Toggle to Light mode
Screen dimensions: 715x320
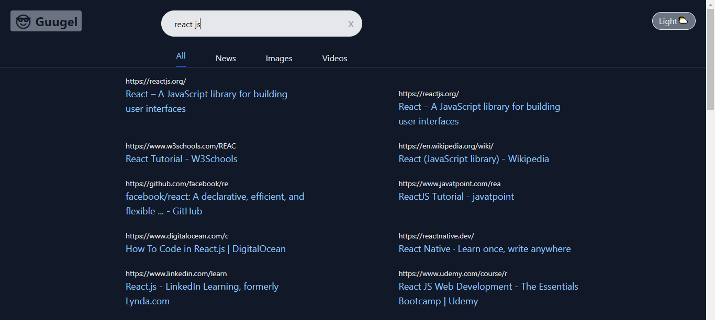click(673, 21)
